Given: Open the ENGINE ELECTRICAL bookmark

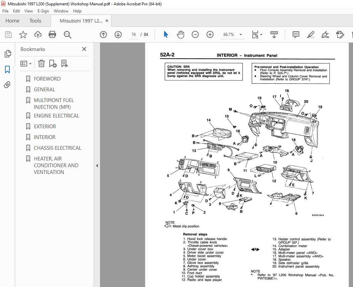Looking at the screenshot, I should [56, 115].
